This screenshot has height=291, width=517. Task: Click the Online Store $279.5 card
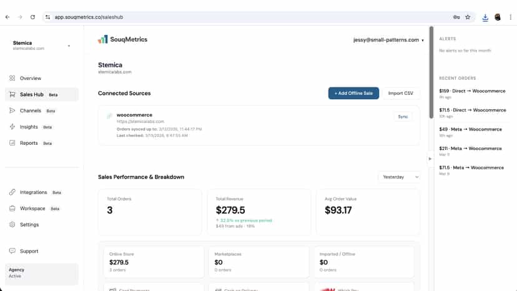pos(154,262)
